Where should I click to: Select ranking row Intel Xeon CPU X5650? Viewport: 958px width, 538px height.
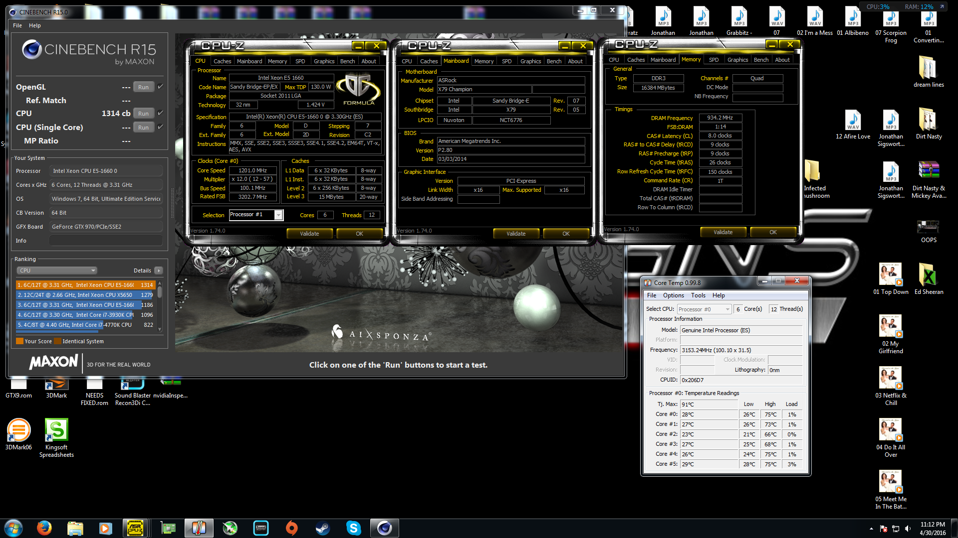tap(85, 295)
